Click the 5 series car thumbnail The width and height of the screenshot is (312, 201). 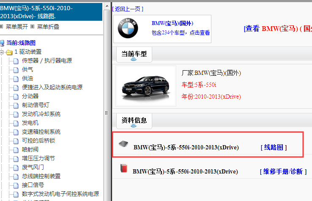pos(146,86)
